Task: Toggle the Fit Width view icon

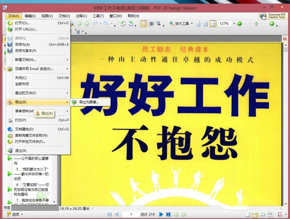Action: click(213, 24)
